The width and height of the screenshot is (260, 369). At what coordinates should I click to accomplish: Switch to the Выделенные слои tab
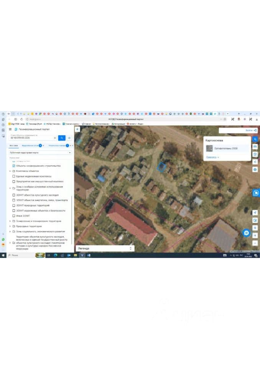[30, 146]
